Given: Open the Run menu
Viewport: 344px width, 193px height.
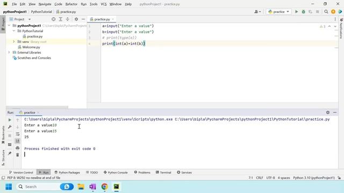Looking at the screenshot, I should [84, 4].
